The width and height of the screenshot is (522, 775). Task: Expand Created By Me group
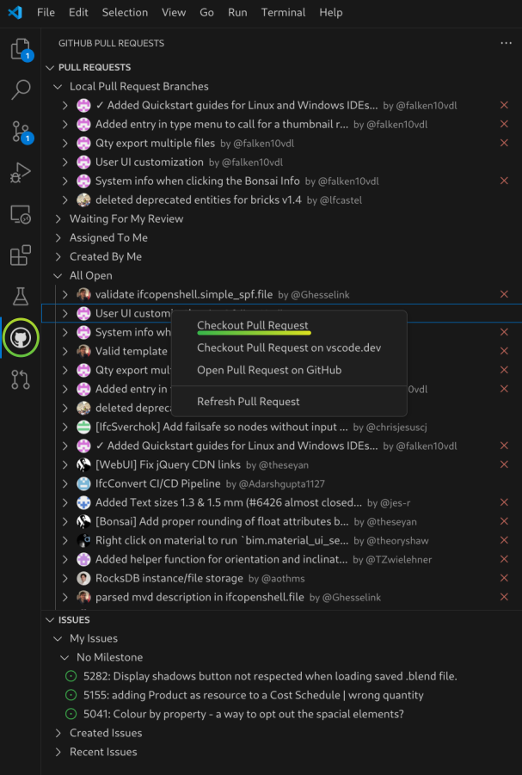(x=58, y=256)
